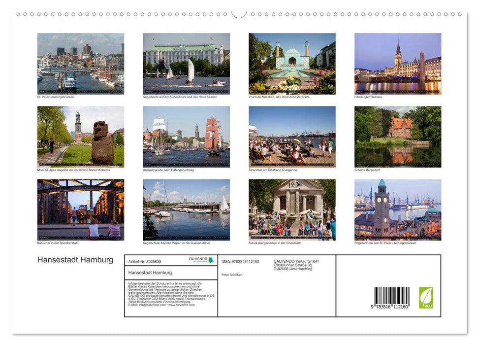Open the Moai-Skulptur Angelito photo
Viewport: 478px width, 345px height.
point(80,137)
